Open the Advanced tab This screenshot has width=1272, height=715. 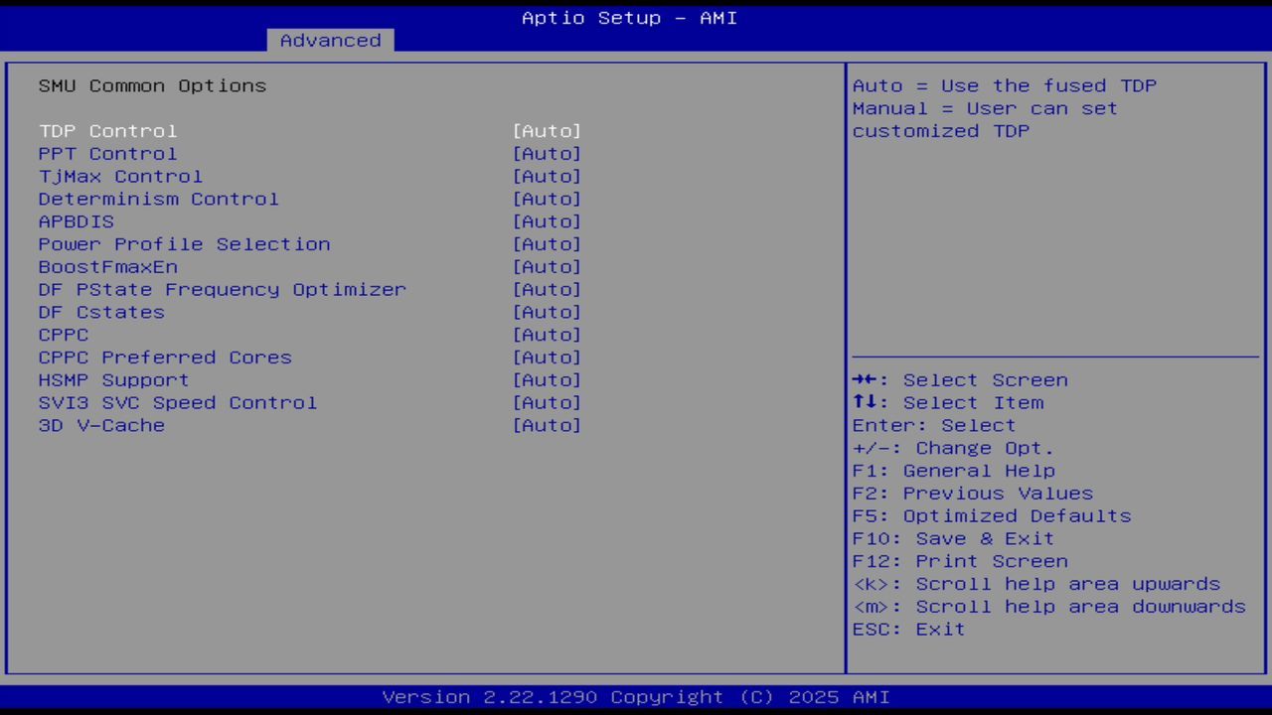331,40
